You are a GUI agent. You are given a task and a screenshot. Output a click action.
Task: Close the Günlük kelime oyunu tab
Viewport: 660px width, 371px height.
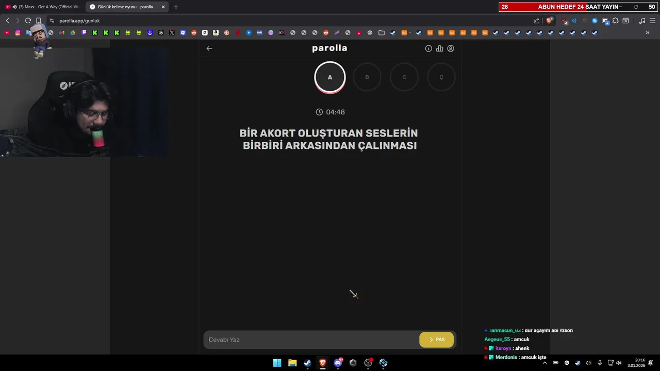(x=163, y=7)
